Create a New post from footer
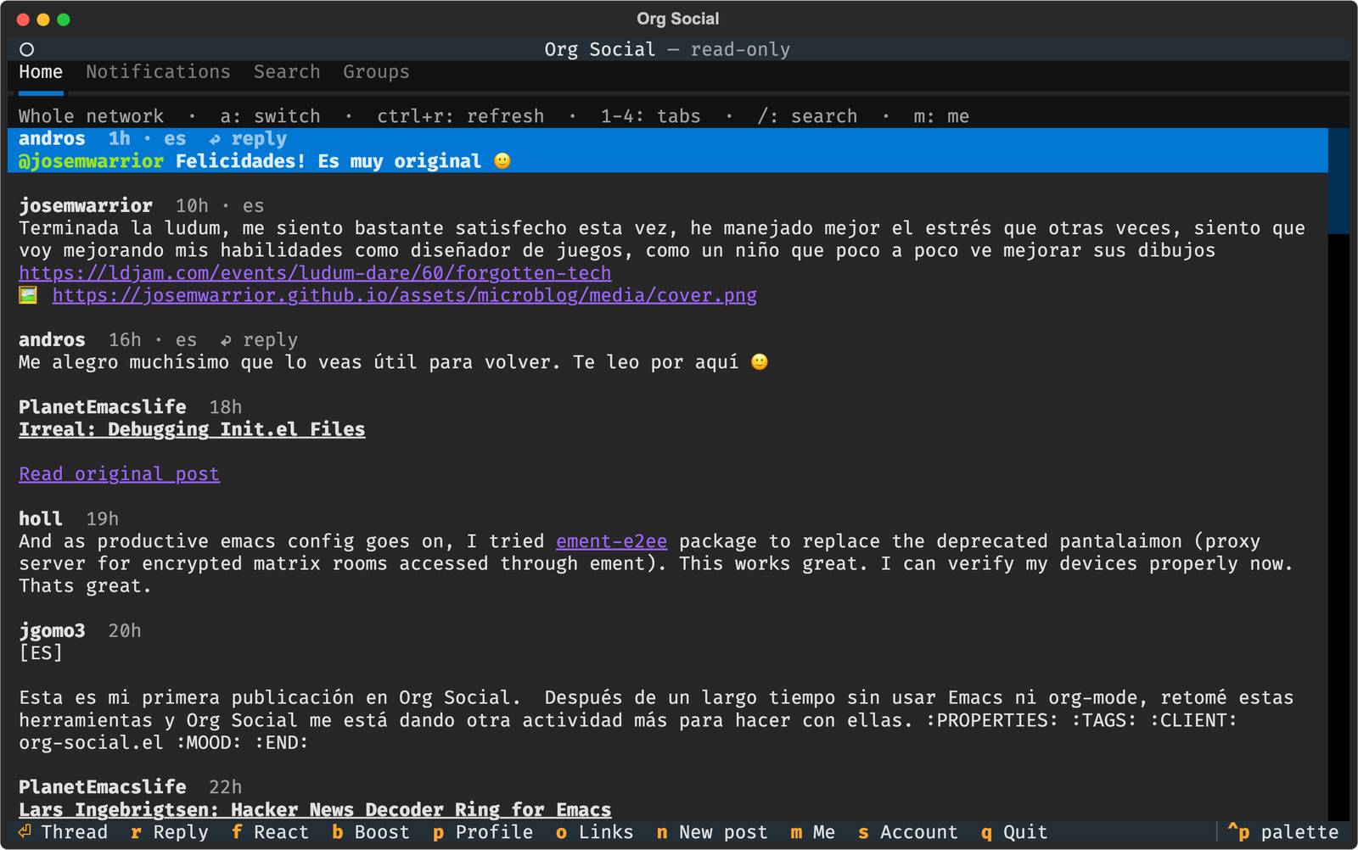Image resolution: width=1358 pixels, height=850 pixels. click(x=723, y=832)
